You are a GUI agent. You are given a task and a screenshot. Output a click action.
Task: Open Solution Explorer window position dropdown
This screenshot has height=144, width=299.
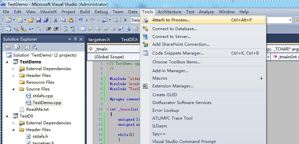click(70, 39)
